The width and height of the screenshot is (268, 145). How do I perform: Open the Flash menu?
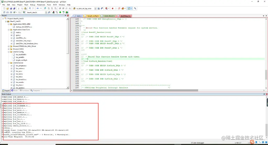pyautogui.click(x=26, y=5)
